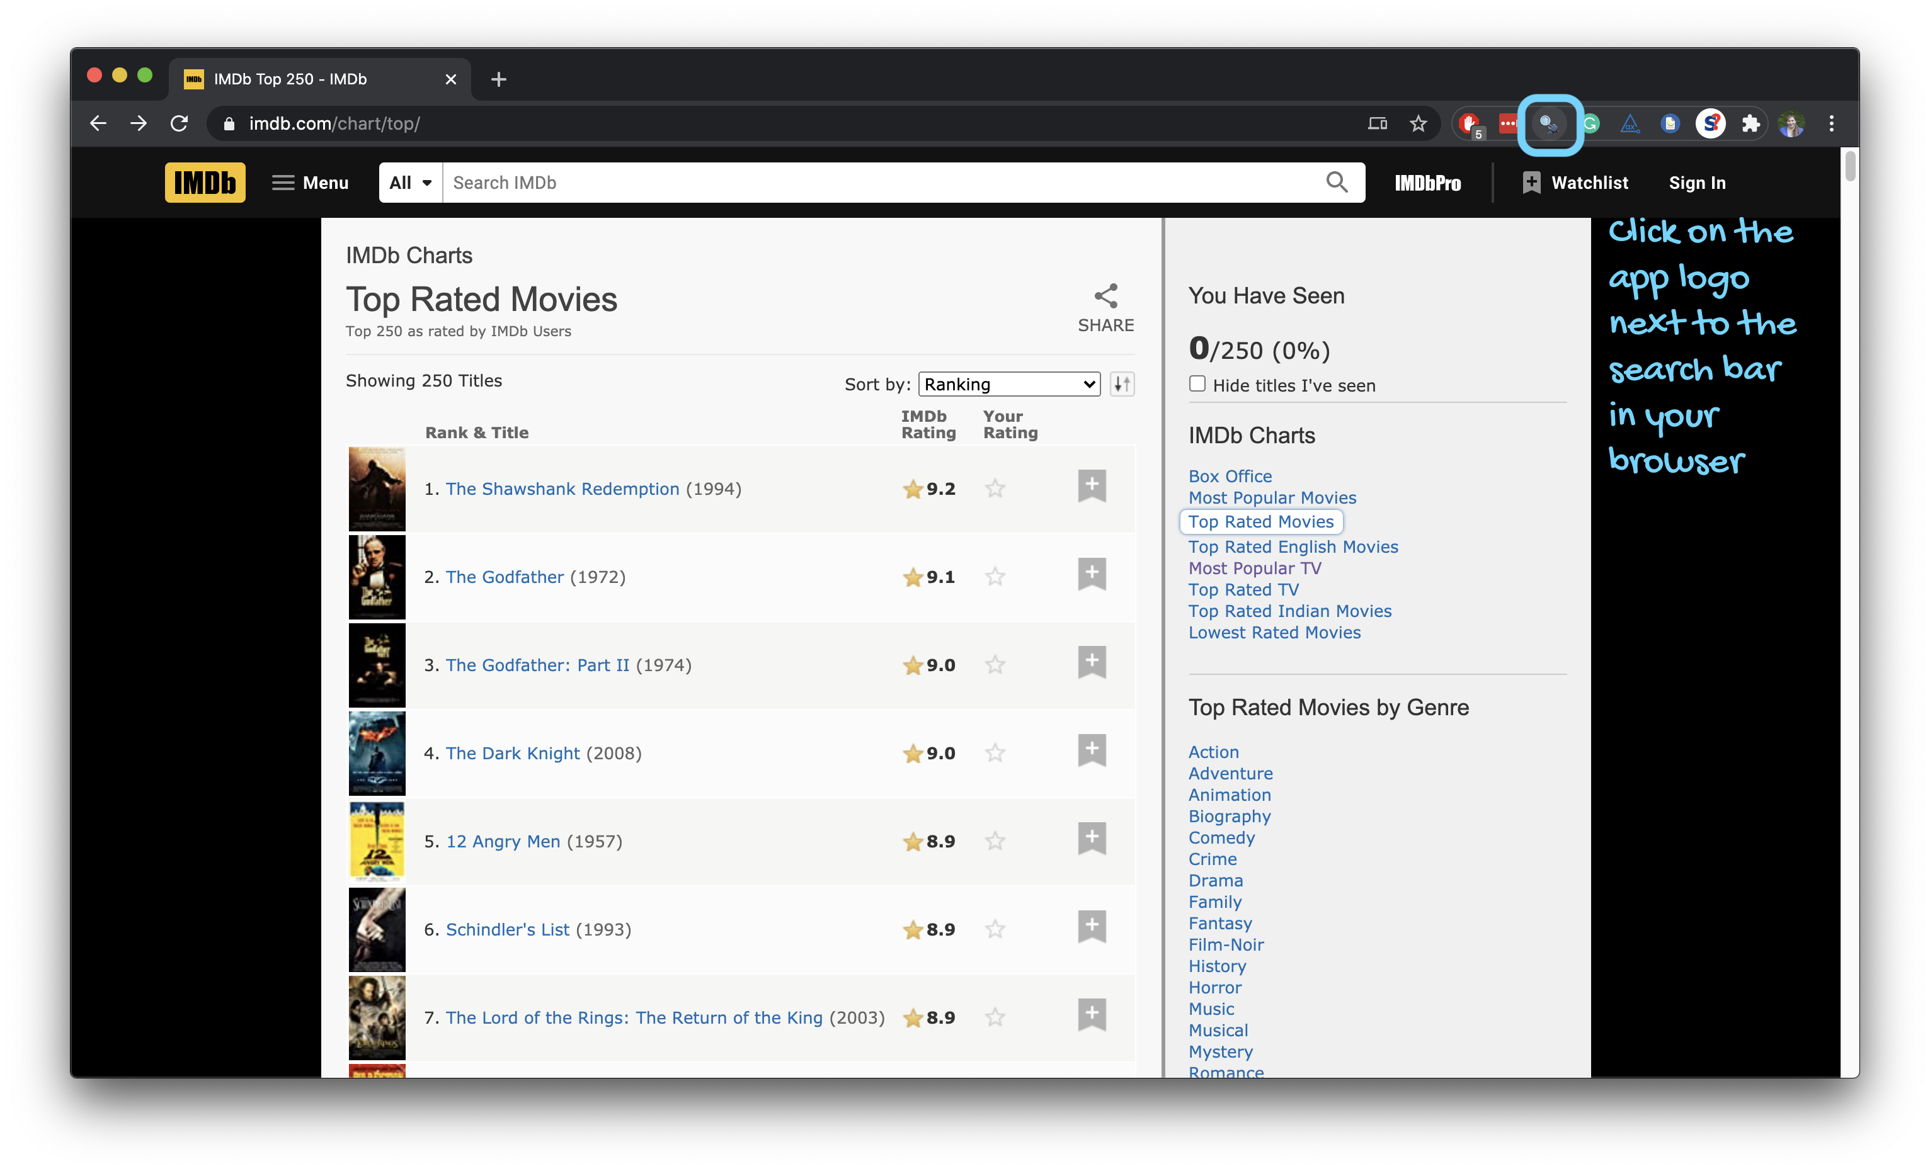Image resolution: width=1930 pixels, height=1171 pixels.
Task: Click the address bar URL
Action: point(334,123)
